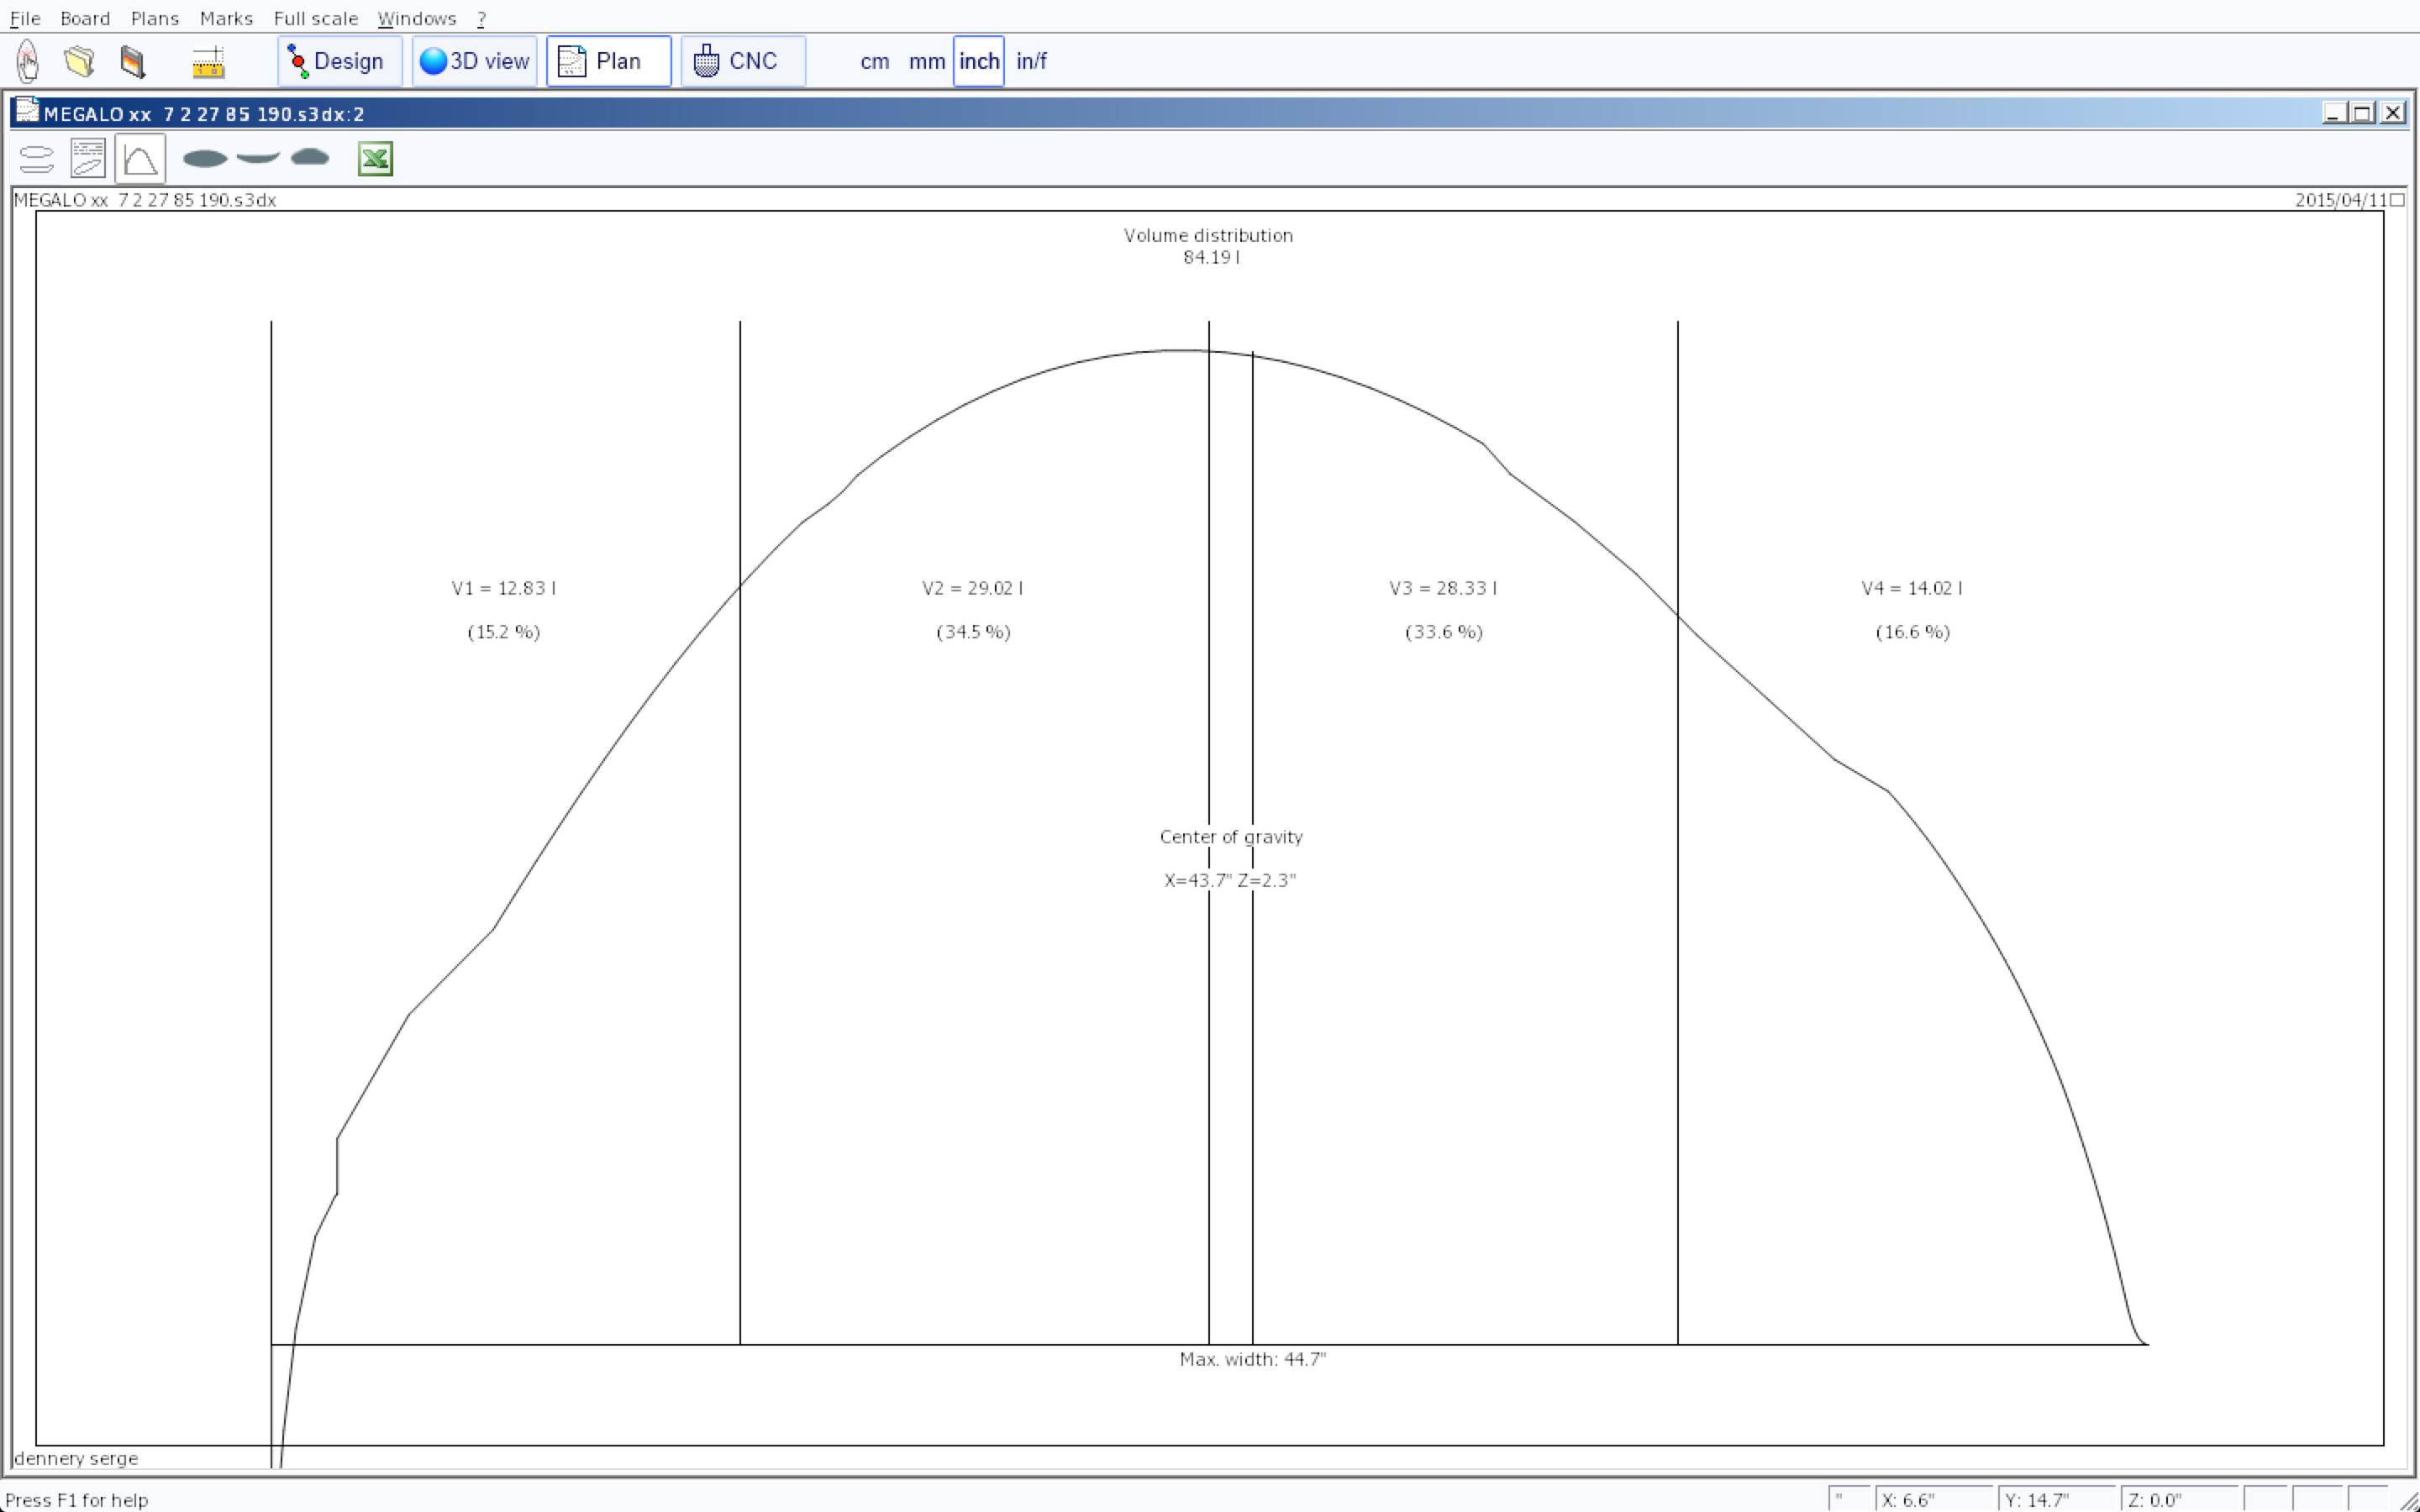
Task: Open the 3D view mode
Action: 474,61
